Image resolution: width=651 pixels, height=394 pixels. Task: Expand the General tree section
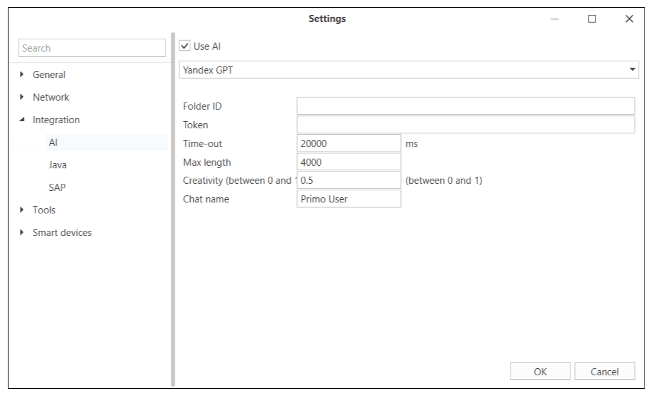(x=23, y=75)
